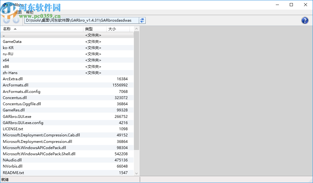This screenshot has height=183, width=313.
Task: Click the <文件夹> type of GameData
Action: coord(93,42)
